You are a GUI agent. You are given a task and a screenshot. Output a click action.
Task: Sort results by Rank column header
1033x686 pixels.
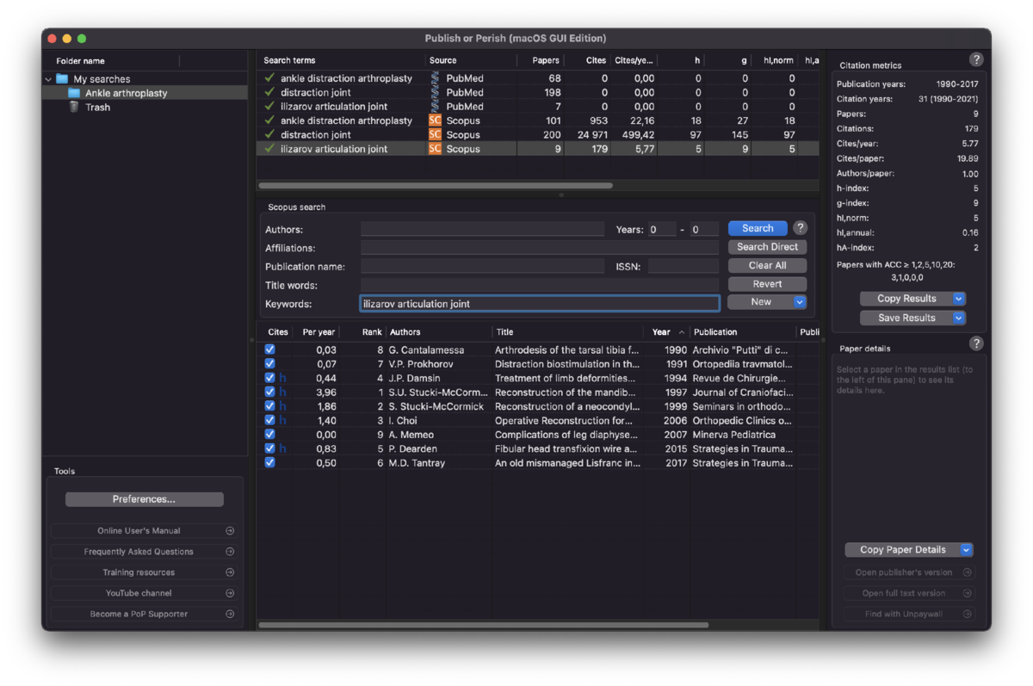point(372,332)
